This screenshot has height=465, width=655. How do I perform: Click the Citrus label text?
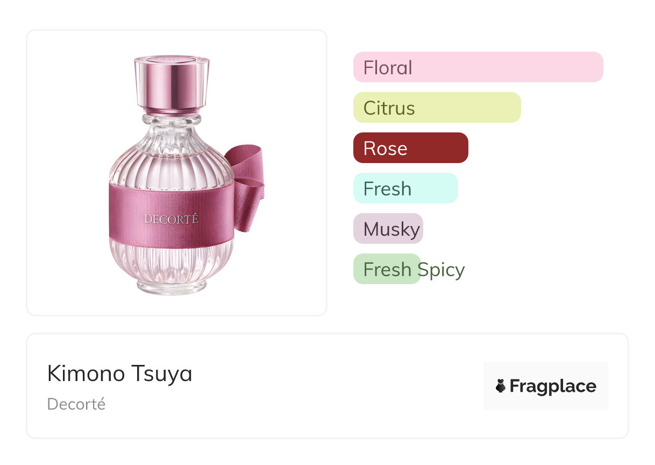pos(389,108)
